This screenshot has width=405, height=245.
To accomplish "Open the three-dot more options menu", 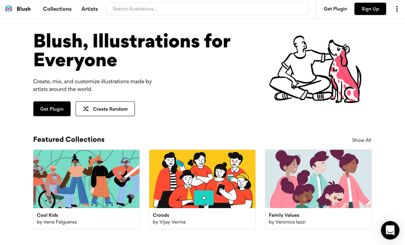I will 397,9.
